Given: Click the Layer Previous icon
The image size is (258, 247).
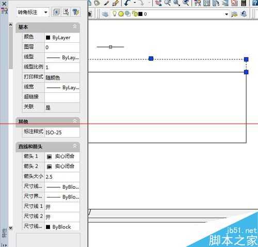Looking at the screenshot, I should 244,14.
